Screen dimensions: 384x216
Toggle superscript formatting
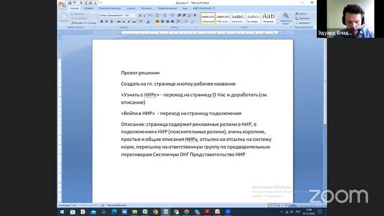coord(129,22)
